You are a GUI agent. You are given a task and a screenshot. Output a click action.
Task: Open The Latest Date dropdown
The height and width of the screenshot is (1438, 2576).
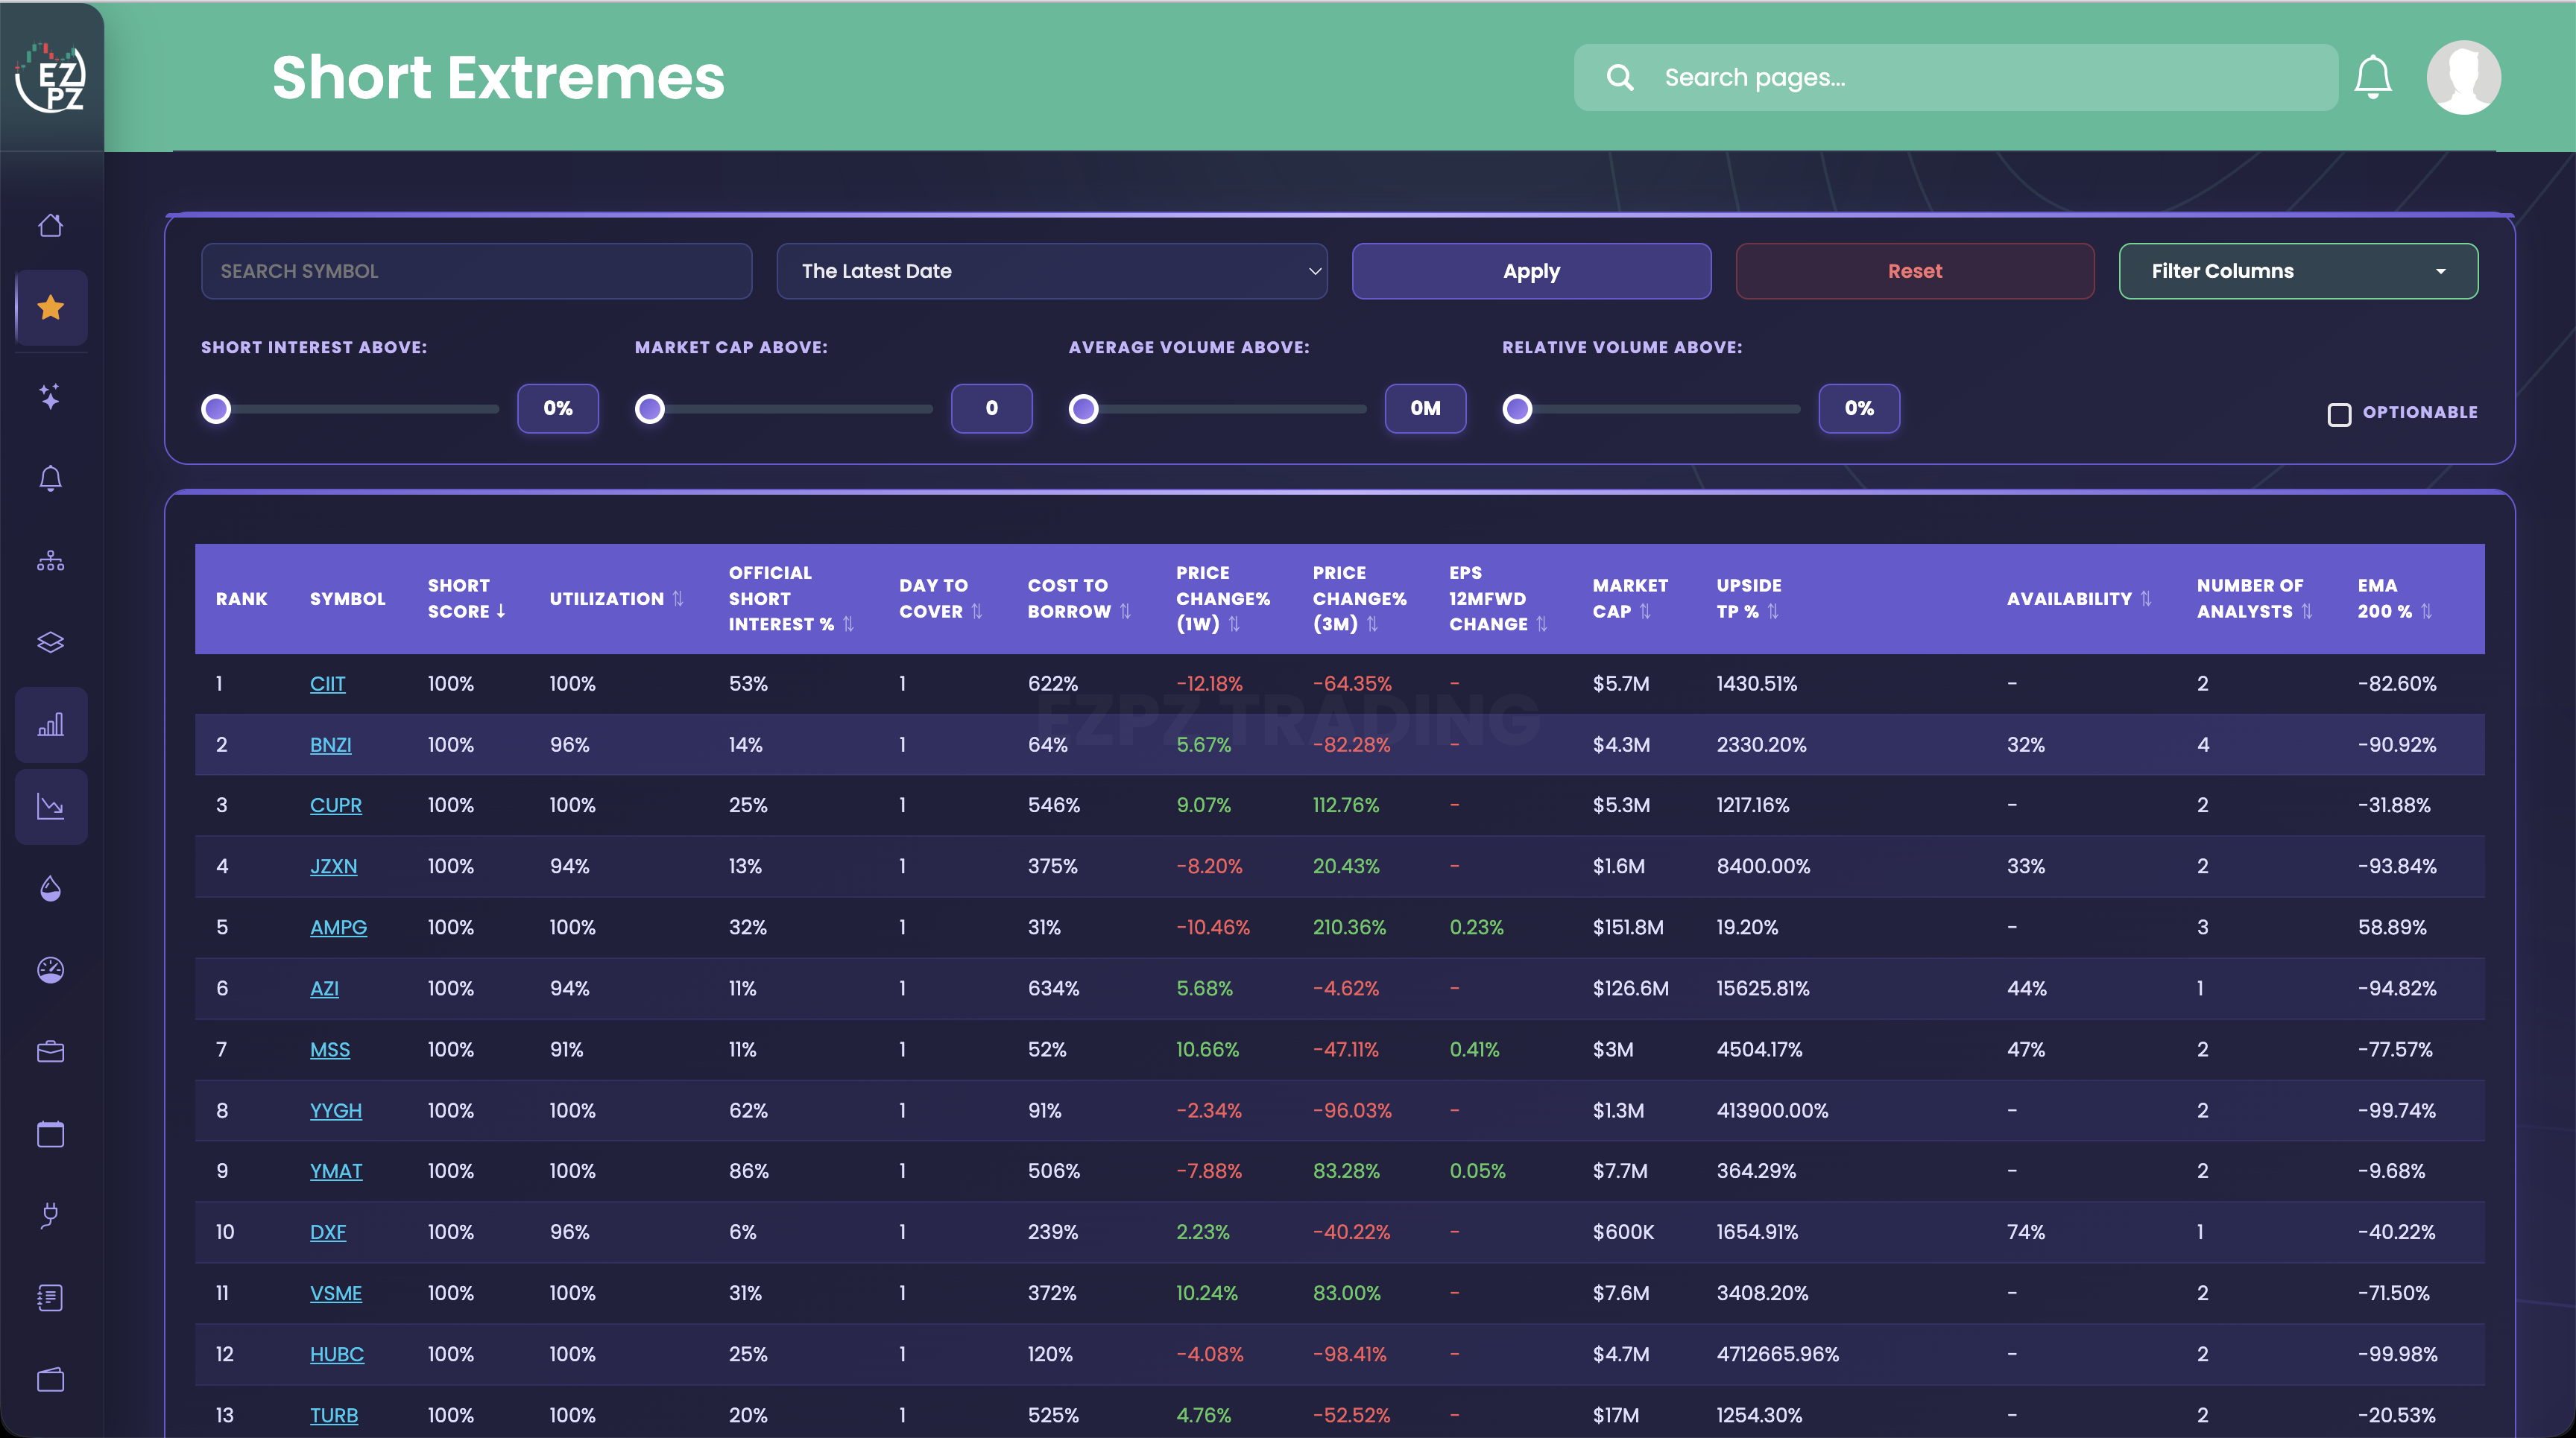coord(1052,270)
